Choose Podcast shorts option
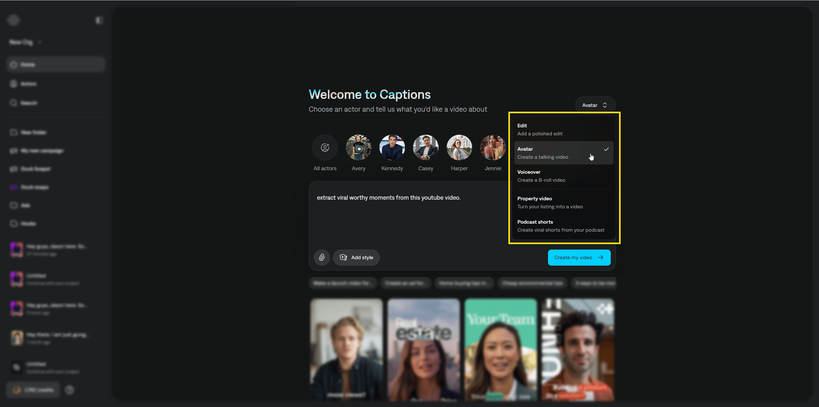 coord(564,226)
